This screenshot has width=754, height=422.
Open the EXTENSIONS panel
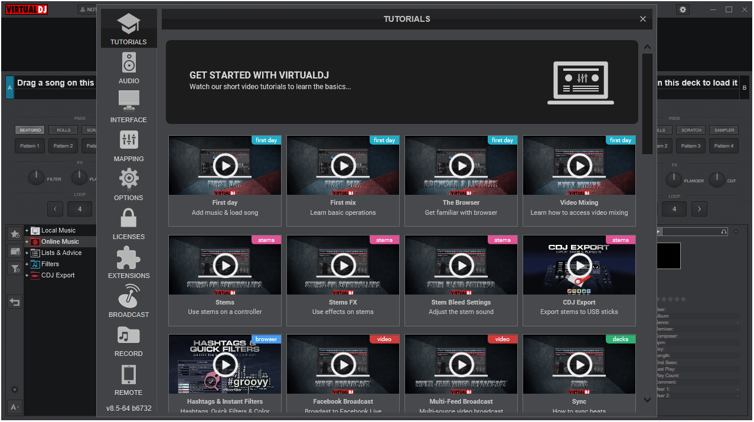(128, 262)
